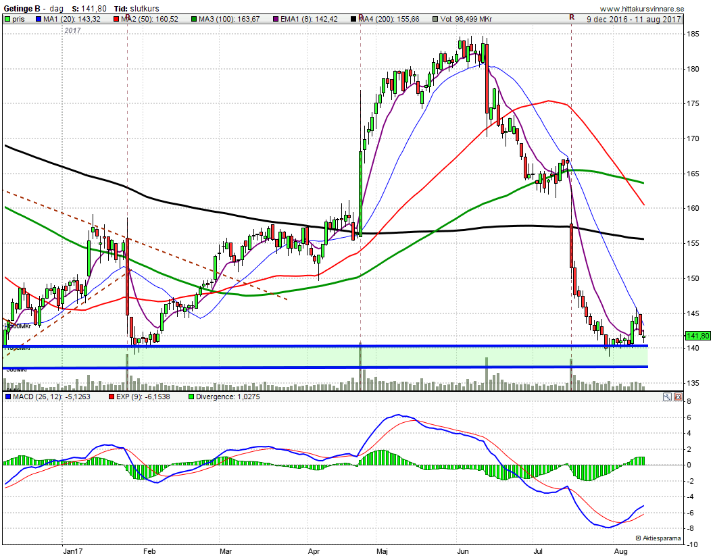Click the Jan17 label on the time axis
This screenshot has width=713, height=560.
(73, 551)
